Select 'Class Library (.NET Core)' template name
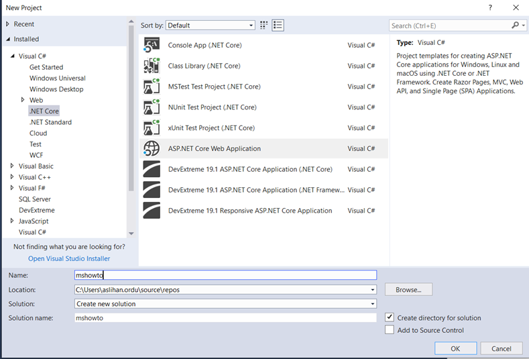This screenshot has height=359, width=529. (204, 66)
